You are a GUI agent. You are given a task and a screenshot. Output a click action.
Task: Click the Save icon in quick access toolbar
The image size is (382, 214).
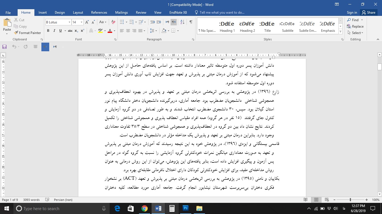tap(4, 47)
